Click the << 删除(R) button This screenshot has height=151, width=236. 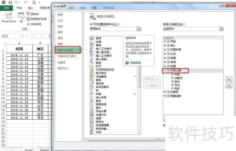pos(152,86)
